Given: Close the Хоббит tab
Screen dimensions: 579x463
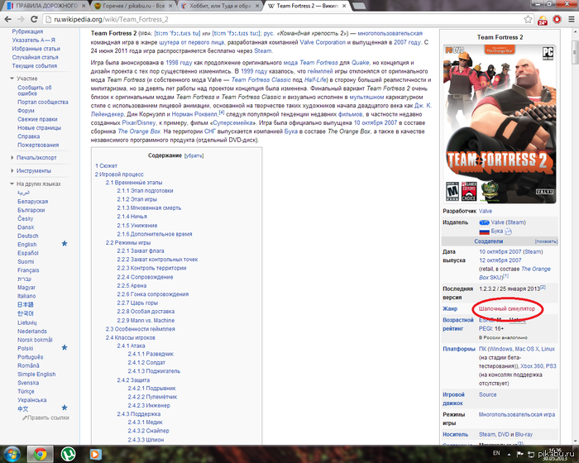Looking at the screenshot, I should 257,6.
